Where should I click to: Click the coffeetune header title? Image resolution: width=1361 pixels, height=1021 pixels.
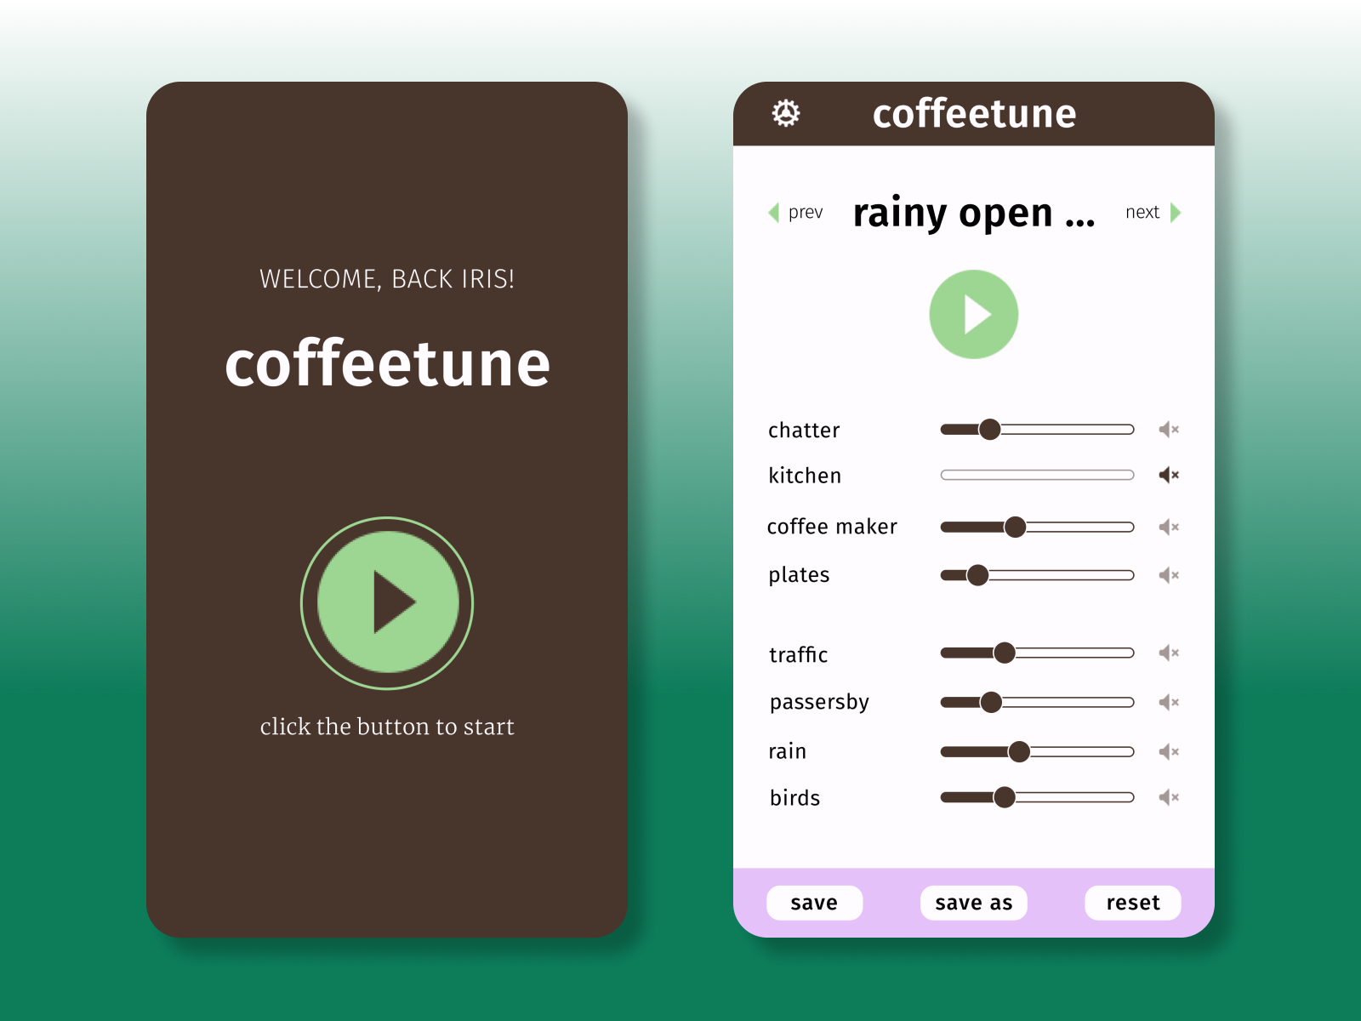[975, 114]
